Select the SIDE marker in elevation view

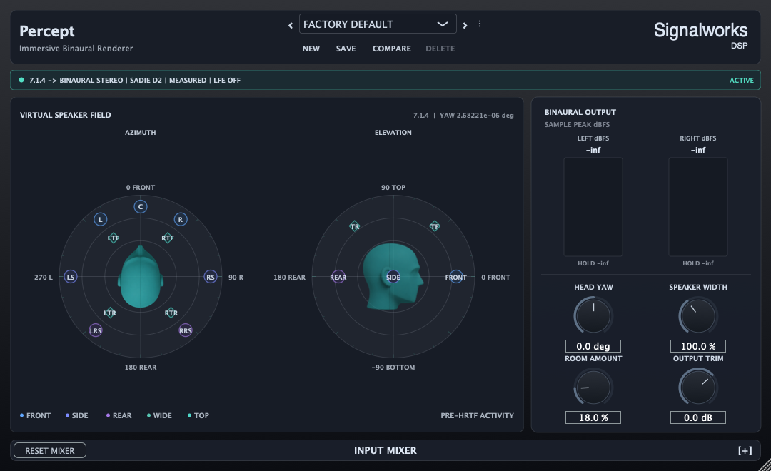pyautogui.click(x=393, y=277)
